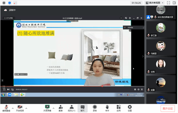The width and height of the screenshot is (178, 113).
Task: Open the Members (成员 21) list
Action: (72, 108)
